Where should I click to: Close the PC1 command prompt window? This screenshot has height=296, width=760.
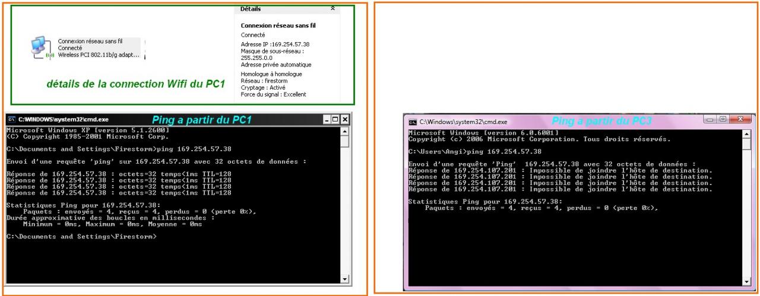point(345,119)
